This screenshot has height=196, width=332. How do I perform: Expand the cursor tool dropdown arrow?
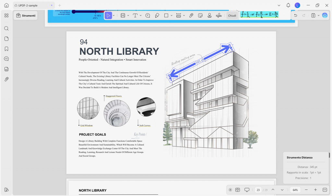click(114, 16)
